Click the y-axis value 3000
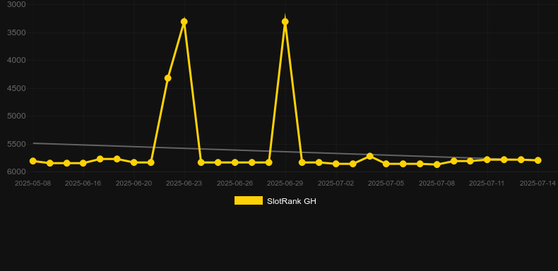 (16, 4)
